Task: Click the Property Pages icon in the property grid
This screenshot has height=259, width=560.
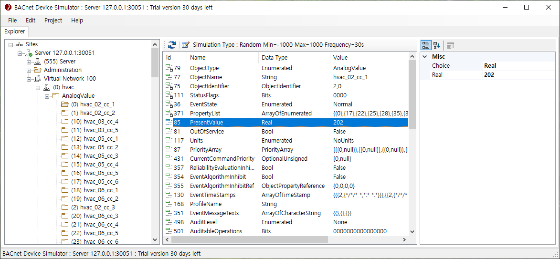Action: (451, 45)
